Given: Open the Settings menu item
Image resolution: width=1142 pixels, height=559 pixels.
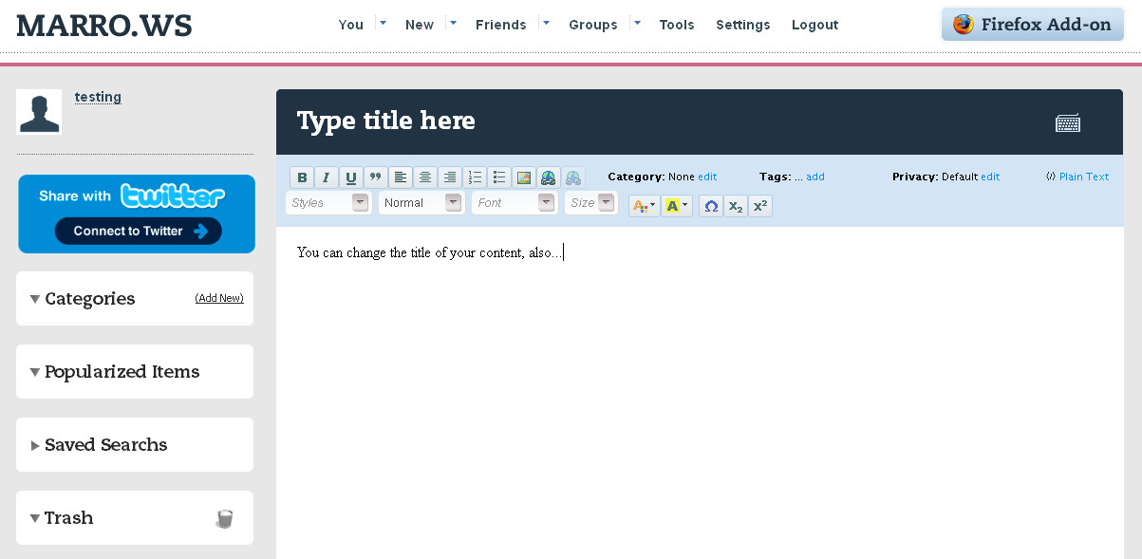Looking at the screenshot, I should [x=742, y=25].
